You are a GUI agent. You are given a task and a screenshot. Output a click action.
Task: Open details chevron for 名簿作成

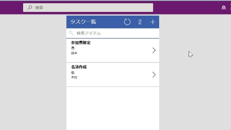point(154,75)
